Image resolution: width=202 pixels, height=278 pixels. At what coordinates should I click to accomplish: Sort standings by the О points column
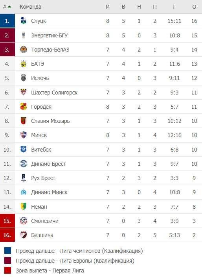click(x=194, y=7)
